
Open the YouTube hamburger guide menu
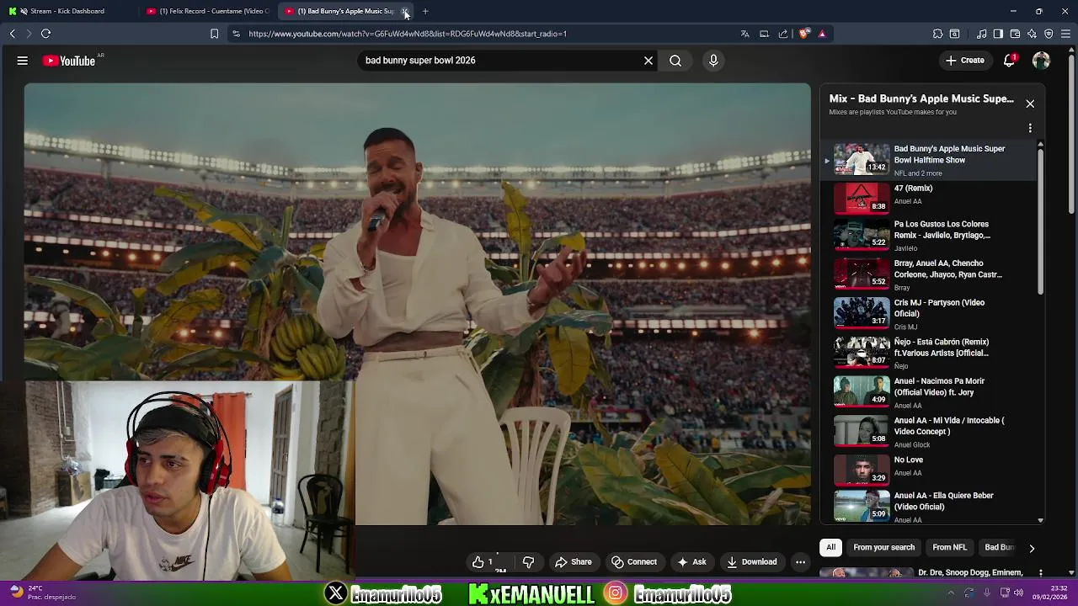pyautogui.click(x=23, y=61)
